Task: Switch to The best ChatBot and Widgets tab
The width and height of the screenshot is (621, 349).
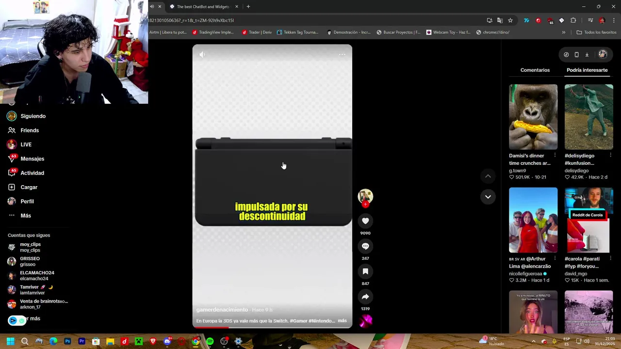Action: click(x=203, y=7)
